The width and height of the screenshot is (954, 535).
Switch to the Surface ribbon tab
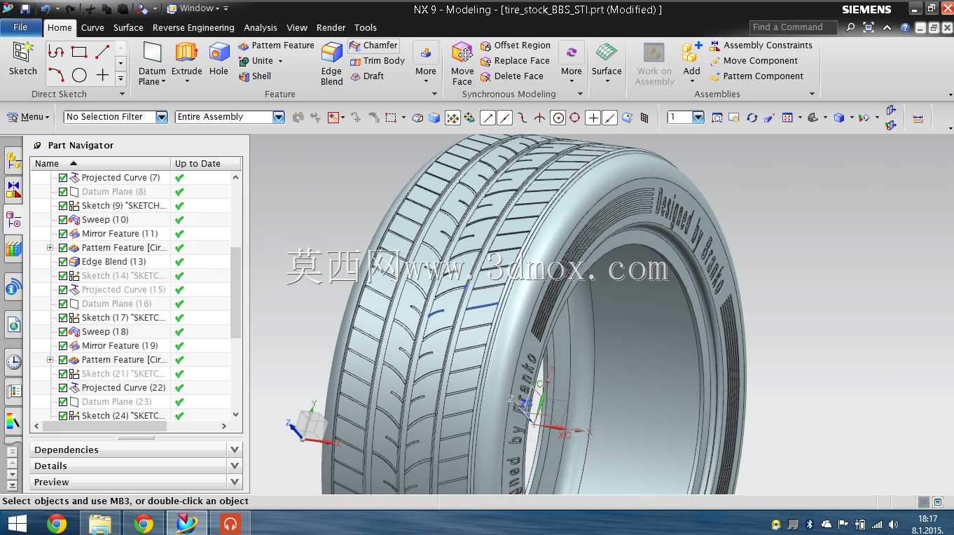(128, 28)
